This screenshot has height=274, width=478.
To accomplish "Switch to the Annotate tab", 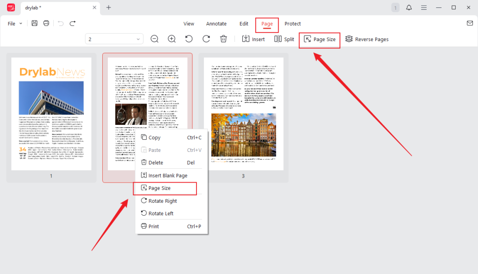I will pos(216,23).
